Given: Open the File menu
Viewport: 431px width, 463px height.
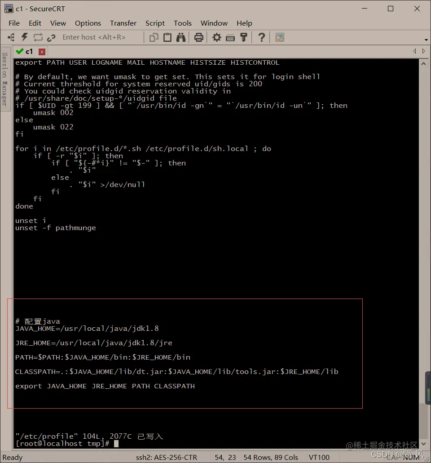Looking at the screenshot, I should [x=14, y=23].
